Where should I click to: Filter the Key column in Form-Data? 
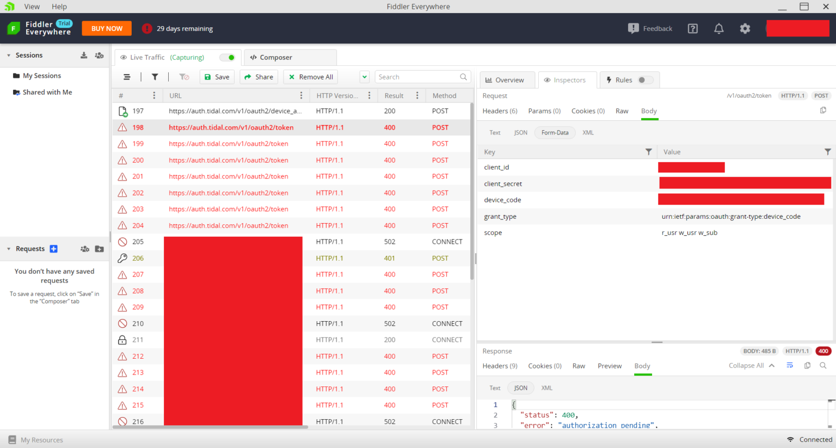tap(648, 152)
